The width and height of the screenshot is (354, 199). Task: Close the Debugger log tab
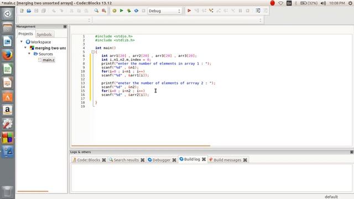click(174, 160)
